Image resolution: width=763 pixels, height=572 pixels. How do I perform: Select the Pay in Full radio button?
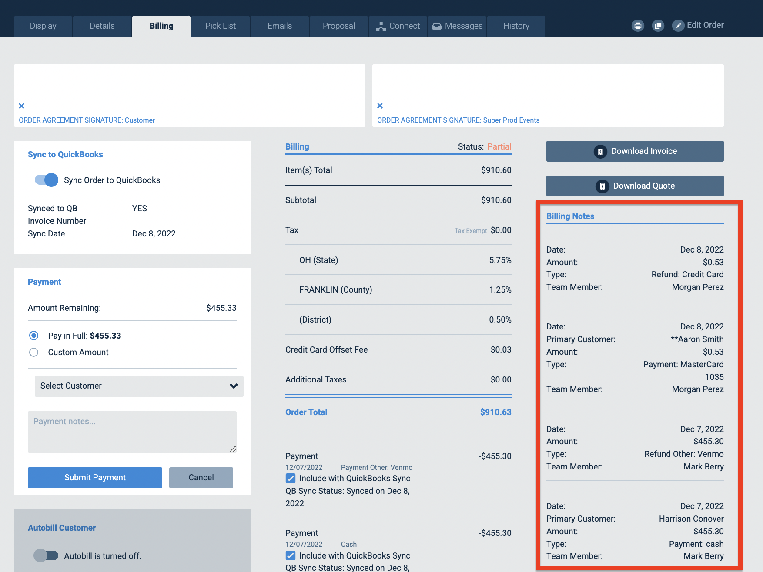34,336
